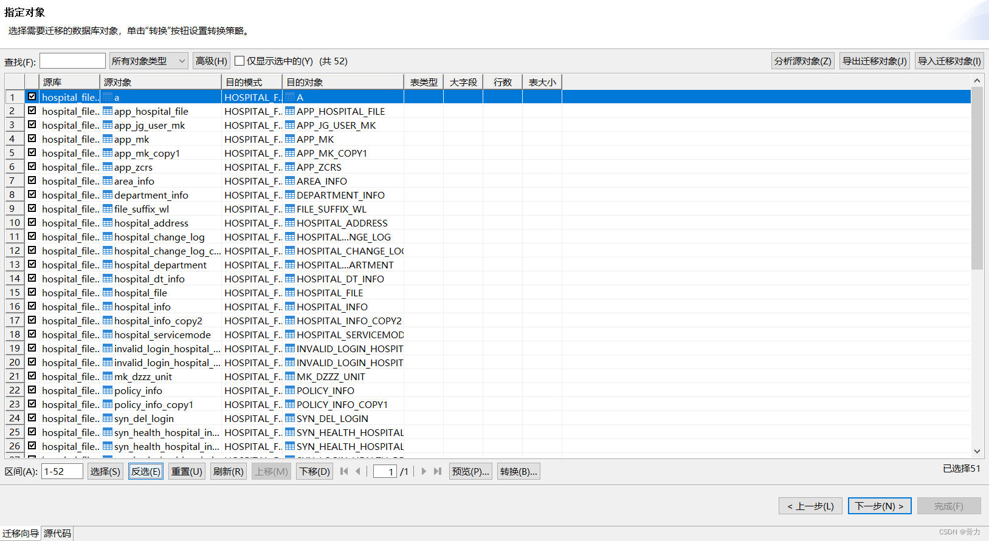
Task: Click the vertical scrollbar thumb of object list
Action: tap(977, 178)
